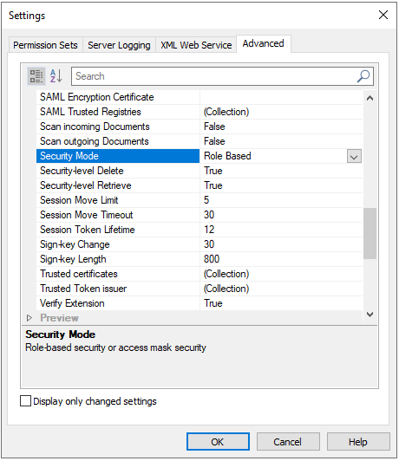
Task: Click Security-level Retrieve True value
Action: click(x=213, y=185)
